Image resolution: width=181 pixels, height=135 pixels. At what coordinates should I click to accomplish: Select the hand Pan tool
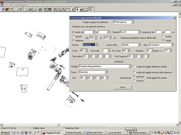67,9
